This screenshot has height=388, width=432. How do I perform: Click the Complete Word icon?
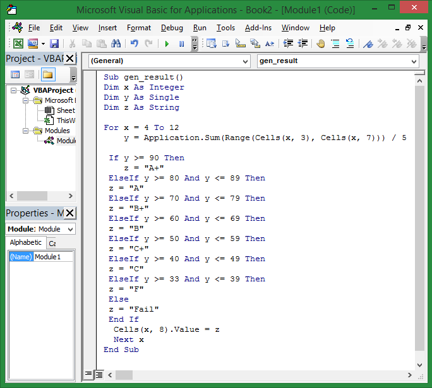(x=270, y=44)
